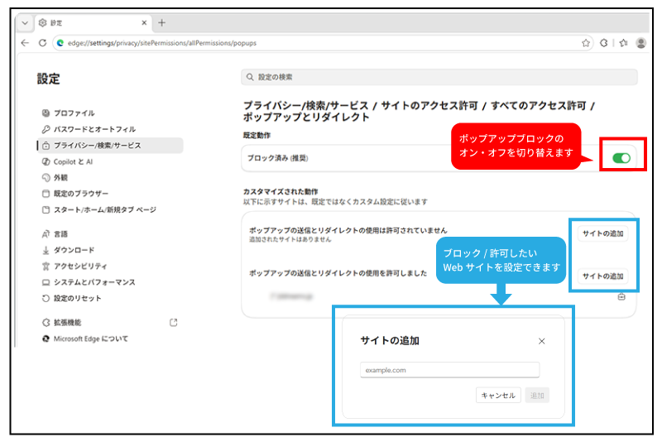The image size is (662, 442).
Task: Close the サイトの追加 dialog with X
Action: pyautogui.click(x=542, y=341)
